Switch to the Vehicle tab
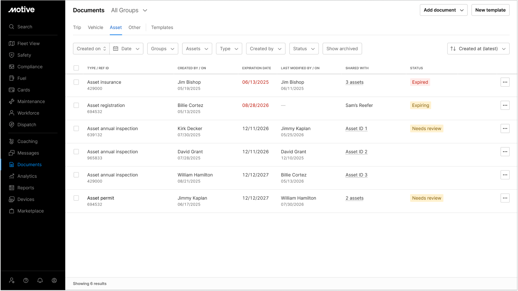The height and width of the screenshot is (291, 518). [95, 27]
